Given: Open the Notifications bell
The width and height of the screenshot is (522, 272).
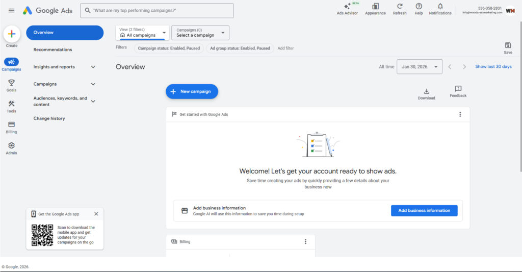Looking at the screenshot, I should 440,7.
